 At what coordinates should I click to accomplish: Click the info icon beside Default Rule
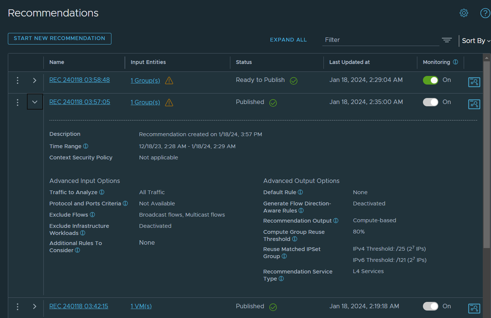pos(300,192)
